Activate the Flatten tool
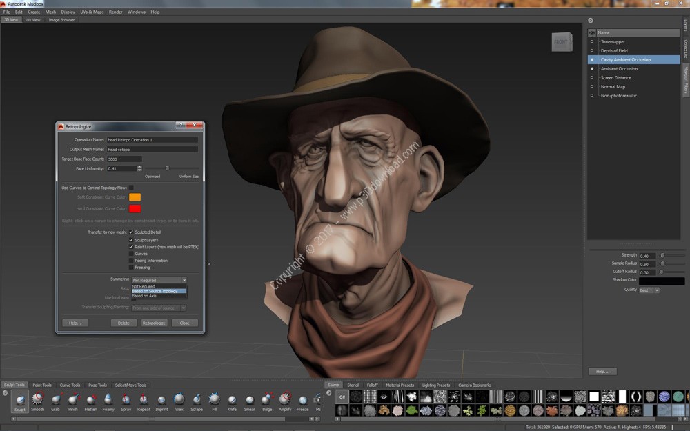 pyautogui.click(x=90, y=401)
